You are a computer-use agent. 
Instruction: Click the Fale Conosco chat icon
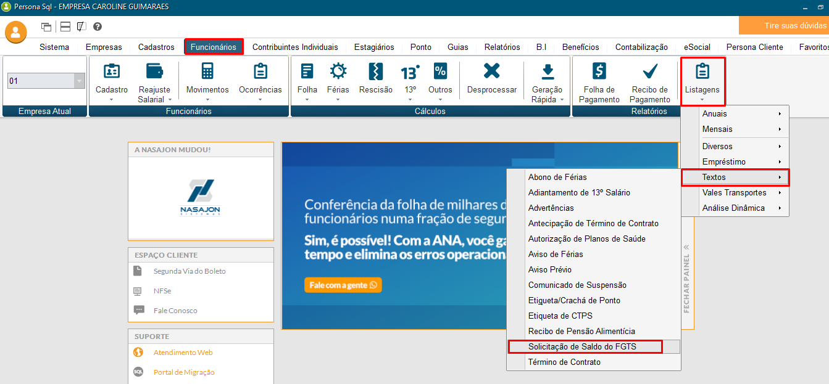coord(139,311)
